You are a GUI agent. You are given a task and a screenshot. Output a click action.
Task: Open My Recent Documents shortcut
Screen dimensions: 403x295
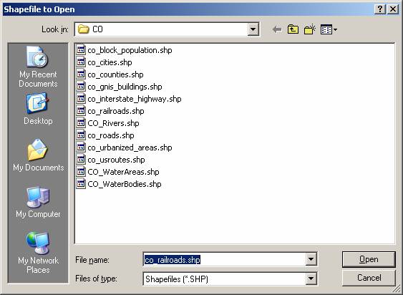(x=38, y=67)
